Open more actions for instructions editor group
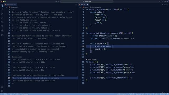Screen dimensions: 169x95 [x=76, y=5]
